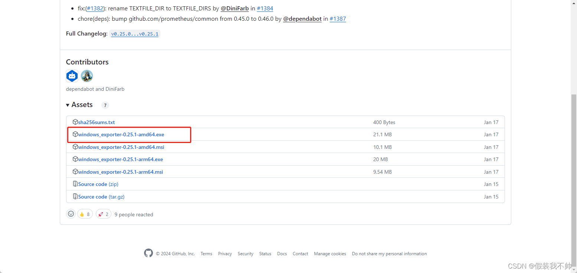Click zip file icon beside Source code (zip)
This screenshot has height=273, width=577.
[75, 184]
